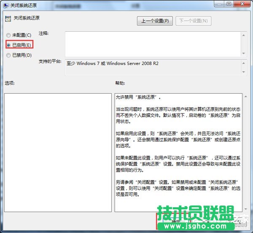Click inside the 注释 comment text box

(x=153, y=44)
